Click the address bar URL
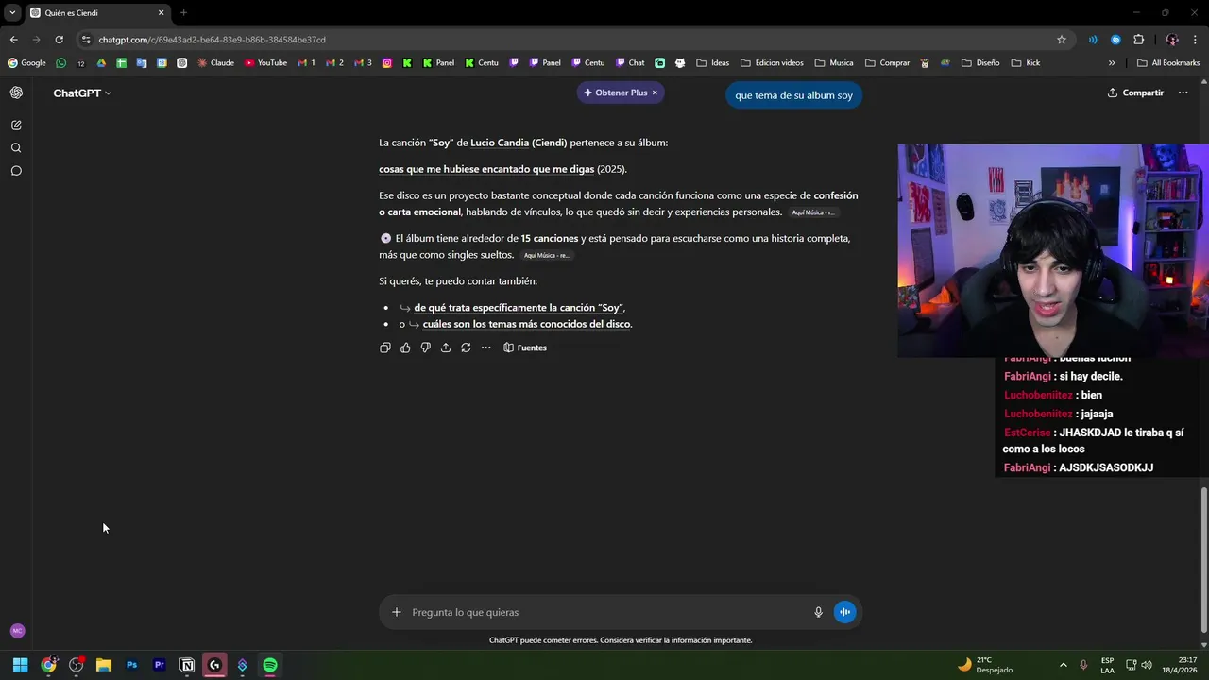The width and height of the screenshot is (1209, 680). pyautogui.click(x=212, y=40)
